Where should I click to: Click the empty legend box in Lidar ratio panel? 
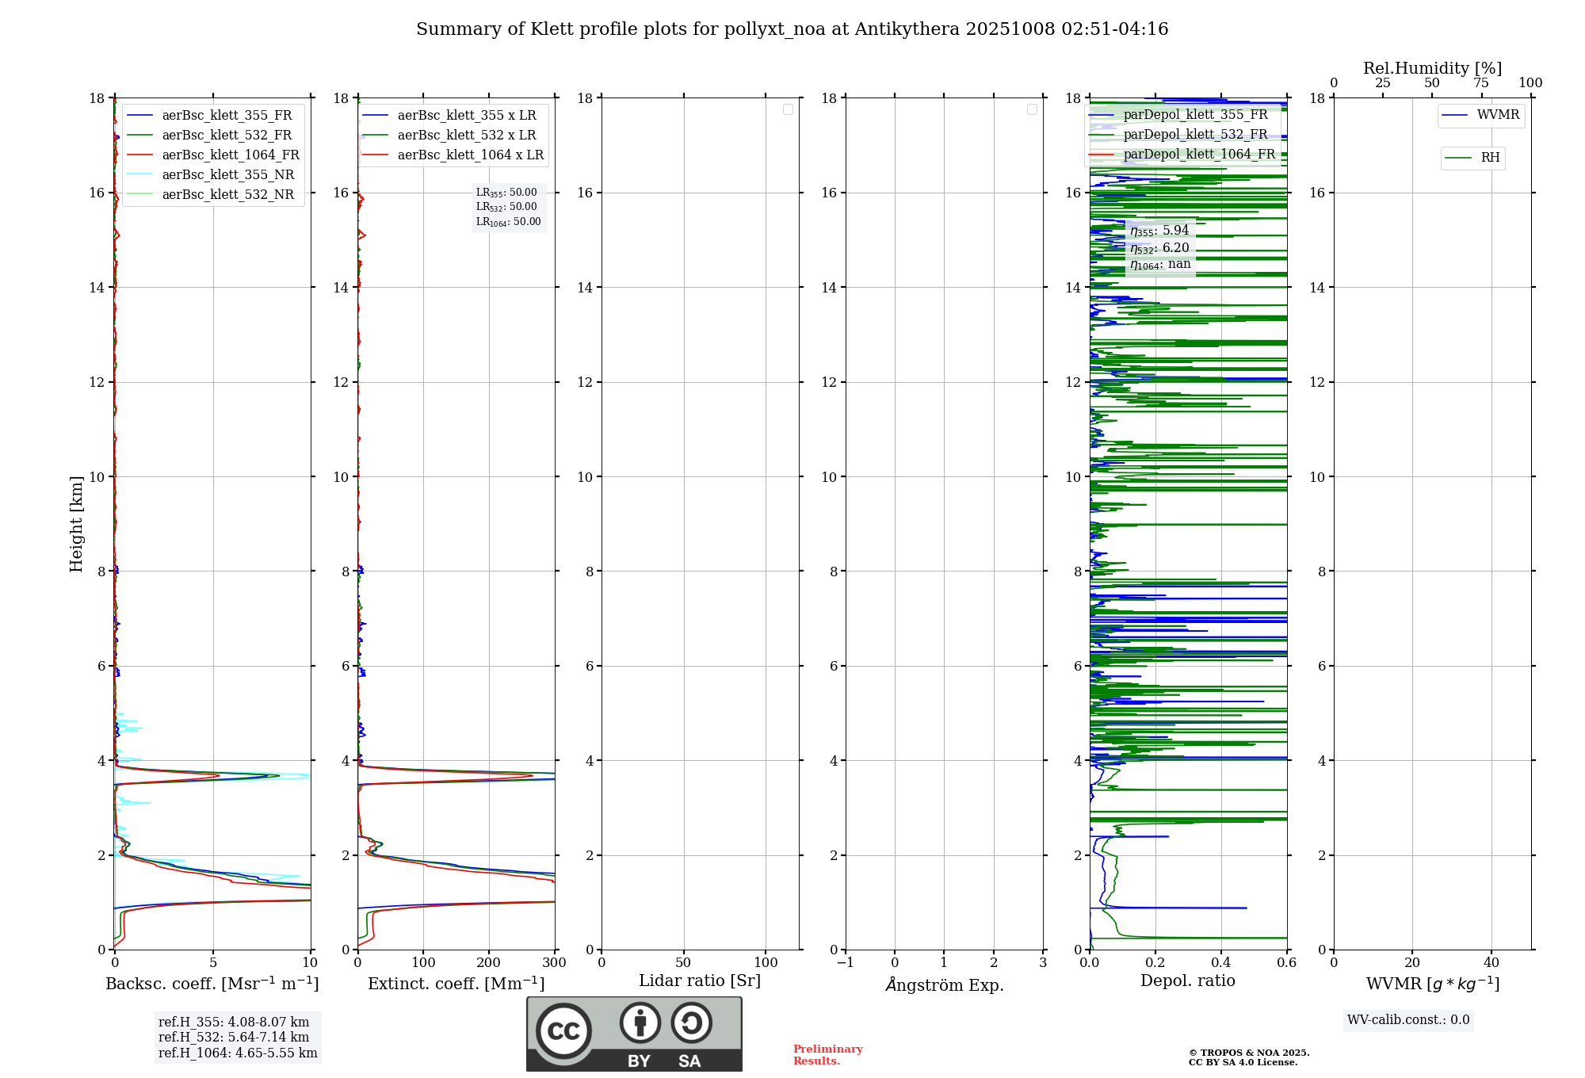(x=788, y=109)
